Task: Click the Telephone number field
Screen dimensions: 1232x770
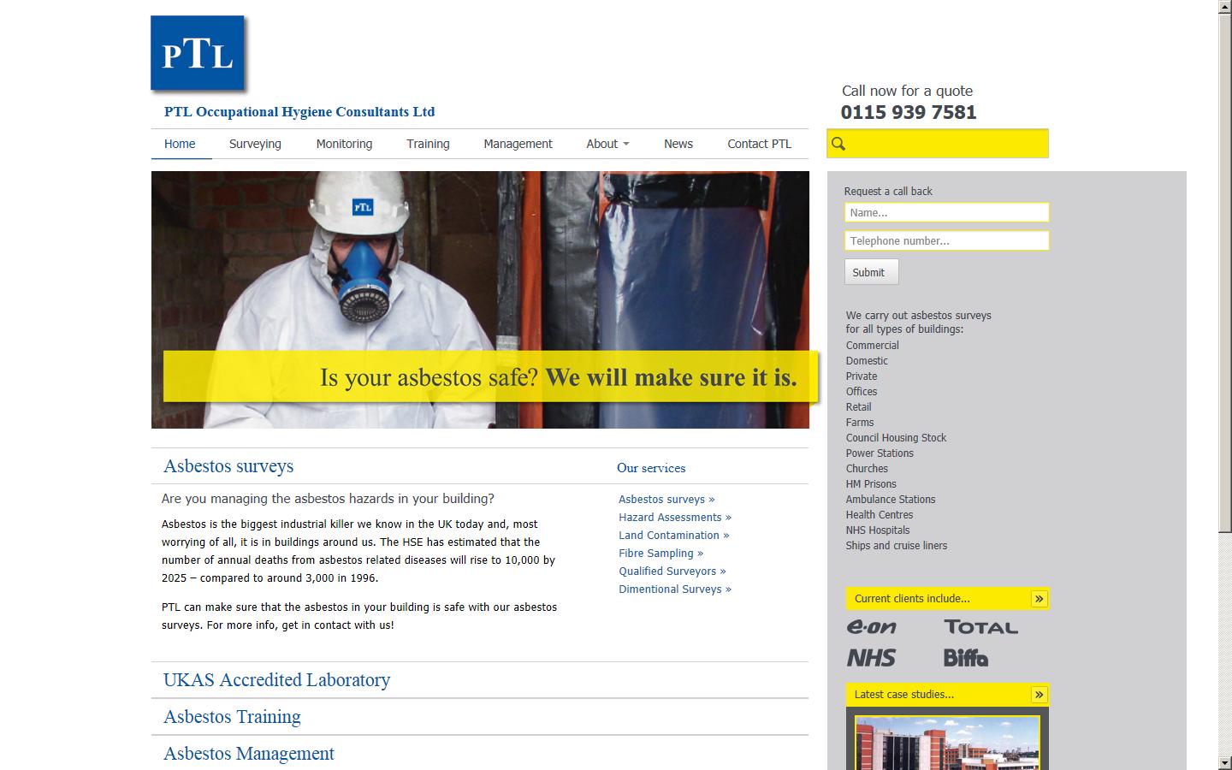Action: 946,241
